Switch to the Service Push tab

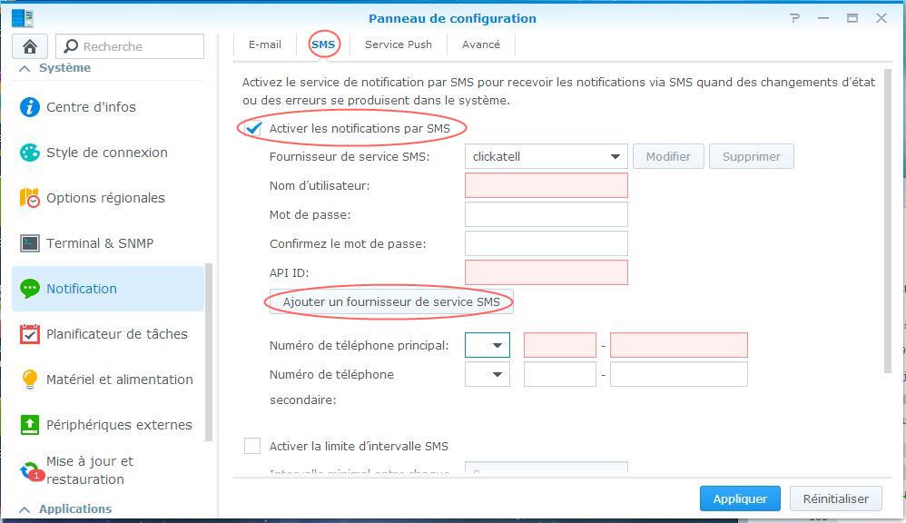point(399,44)
